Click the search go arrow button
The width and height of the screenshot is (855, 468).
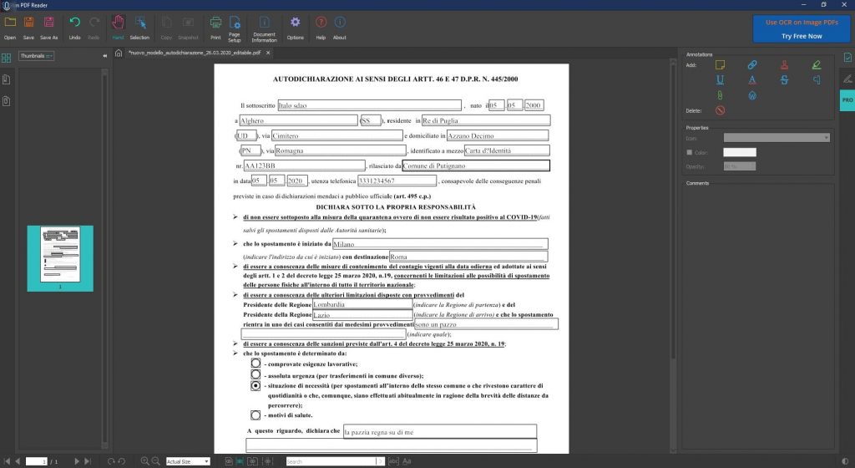(380, 461)
